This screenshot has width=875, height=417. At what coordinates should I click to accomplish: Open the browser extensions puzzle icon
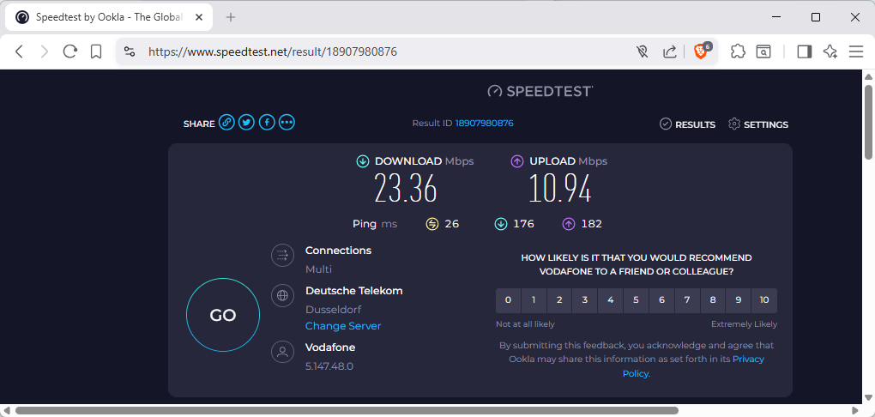click(x=738, y=51)
